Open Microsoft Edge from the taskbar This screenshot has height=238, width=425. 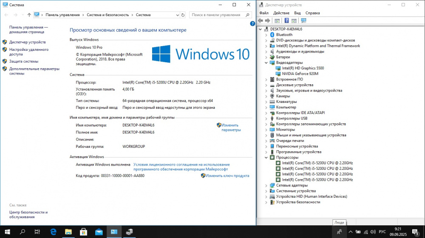click(54, 232)
